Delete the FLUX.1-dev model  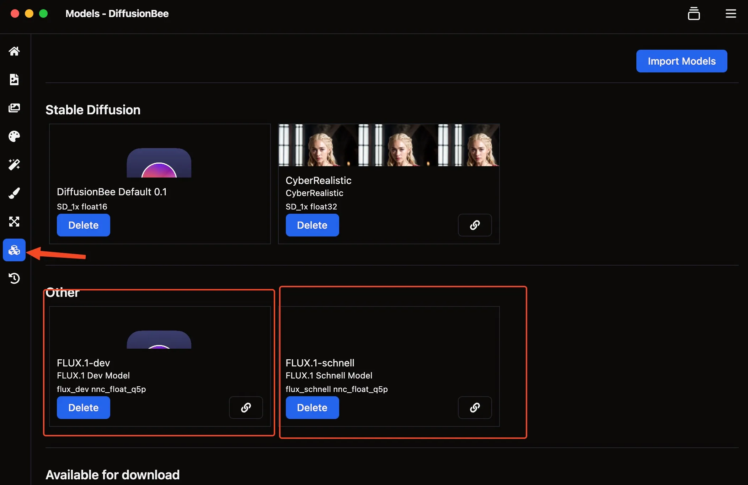(83, 408)
